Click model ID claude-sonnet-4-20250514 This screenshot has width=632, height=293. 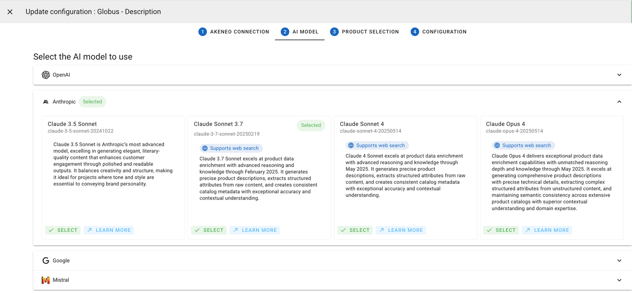tap(371, 131)
